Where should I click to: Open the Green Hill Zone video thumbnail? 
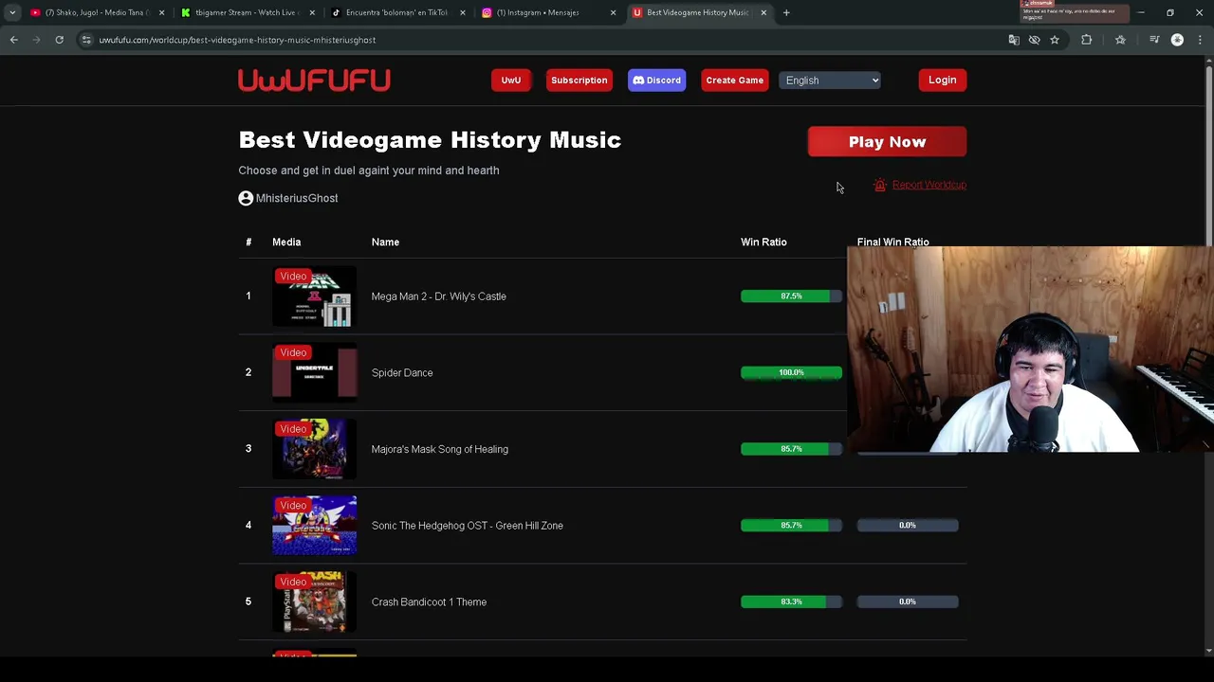[x=315, y=526]
